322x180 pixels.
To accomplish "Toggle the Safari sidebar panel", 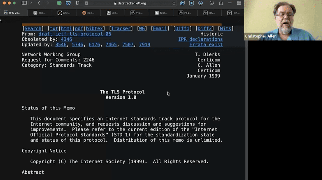I will pos(24,3).
